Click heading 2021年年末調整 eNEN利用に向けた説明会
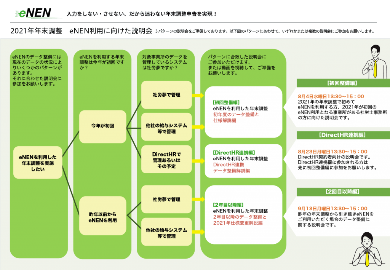Viewport: 390px width, 270px height. [82, 31]
